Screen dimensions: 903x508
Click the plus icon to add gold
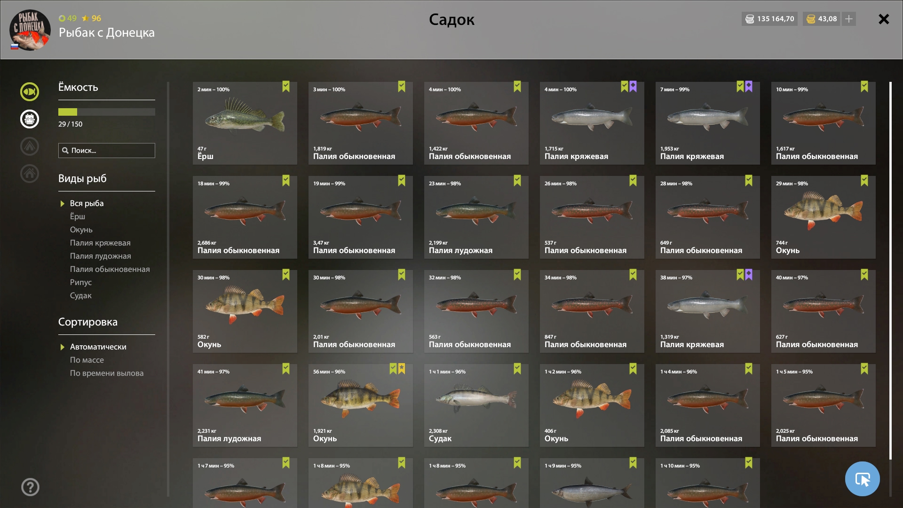coord(849,19)
